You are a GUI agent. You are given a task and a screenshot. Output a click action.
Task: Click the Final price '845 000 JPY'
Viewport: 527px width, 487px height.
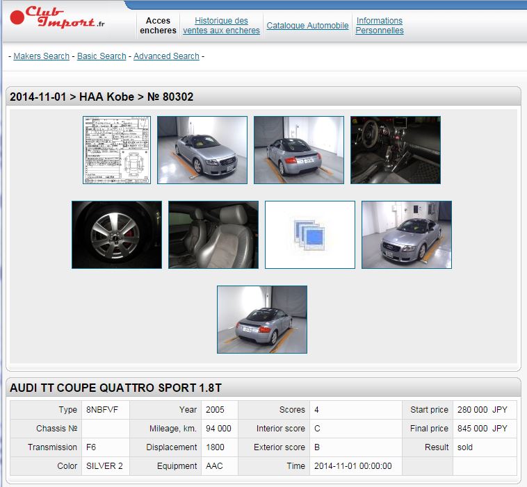click(483, 429)
